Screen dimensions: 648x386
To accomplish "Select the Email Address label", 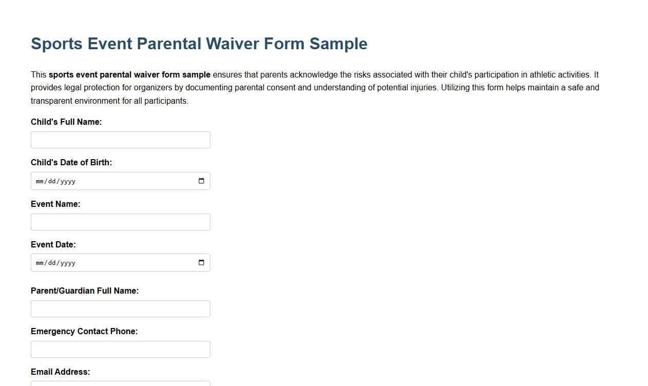I will [60, 372].
